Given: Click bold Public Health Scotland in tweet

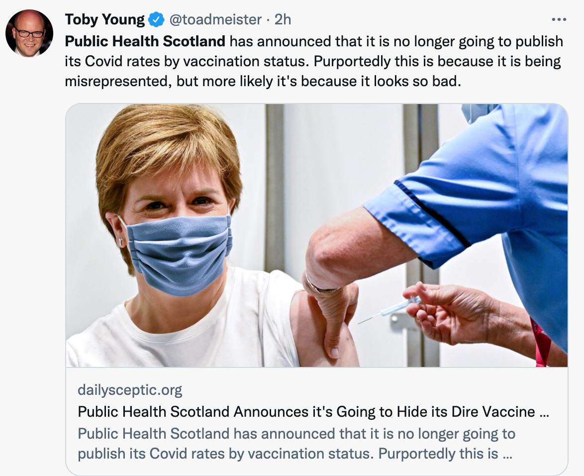Looking at the screenshot, I should pyautogui.click(x=145, y=41).
